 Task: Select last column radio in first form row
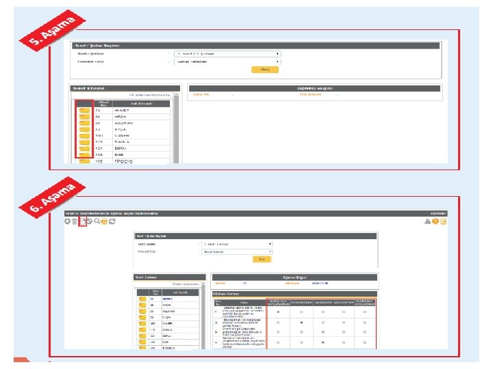[365, 312]
